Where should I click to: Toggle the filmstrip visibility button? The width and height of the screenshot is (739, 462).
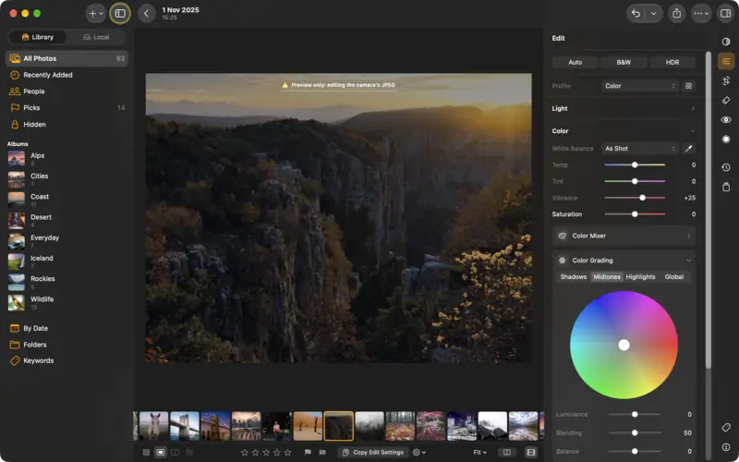(x=530, y=453)
